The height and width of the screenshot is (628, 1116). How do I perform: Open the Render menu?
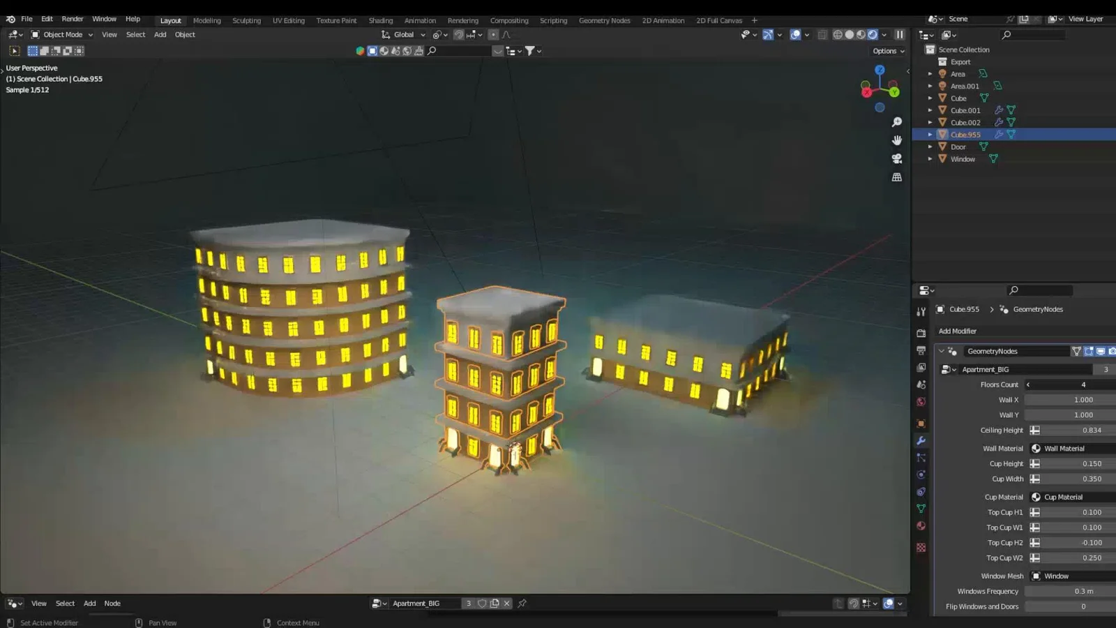tap(73, 19)
